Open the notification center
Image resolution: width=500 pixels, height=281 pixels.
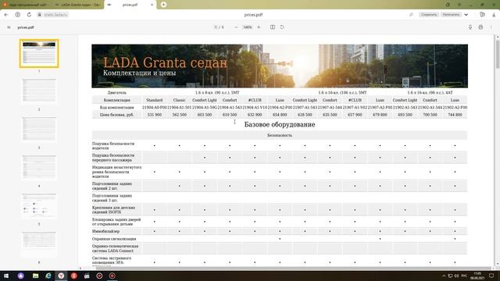point(491,276)
